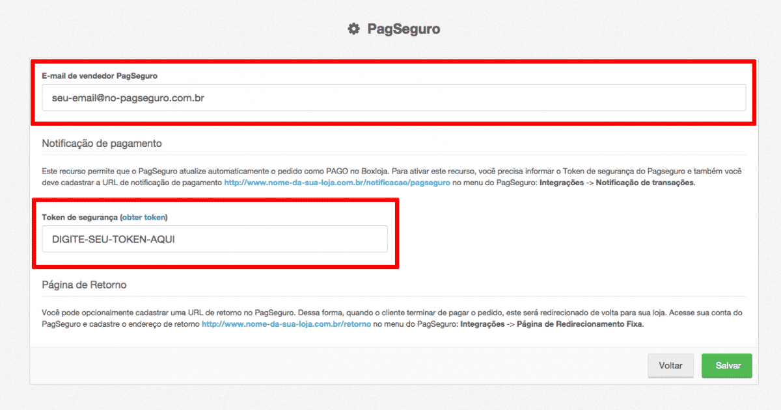781x410 pixels.
Task: Click the PagSeguro vendor e-mail field
Action: (x=394, y=97)
